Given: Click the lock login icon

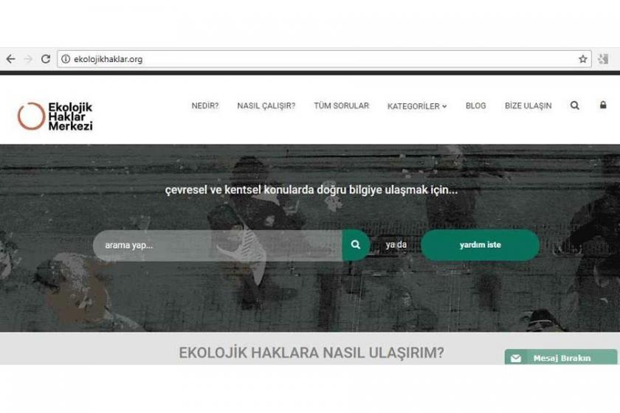Looking at the screenshot, I should pyautogui.click(x=603, y=105).
